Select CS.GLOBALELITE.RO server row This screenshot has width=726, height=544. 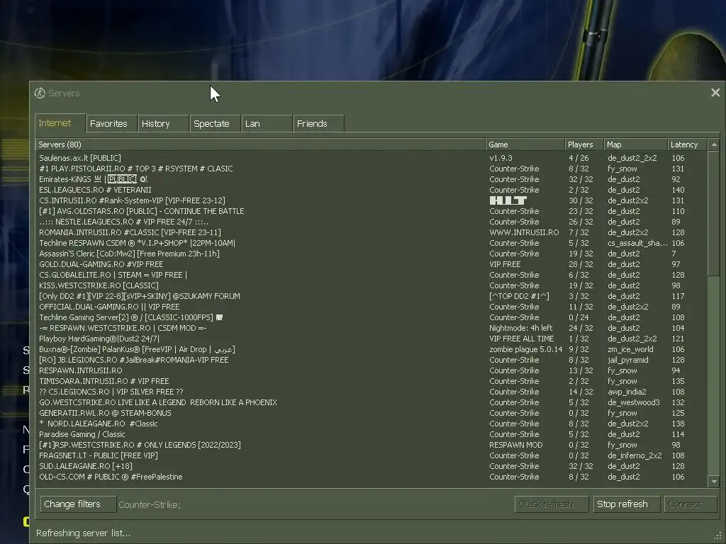tap(372, 275)
